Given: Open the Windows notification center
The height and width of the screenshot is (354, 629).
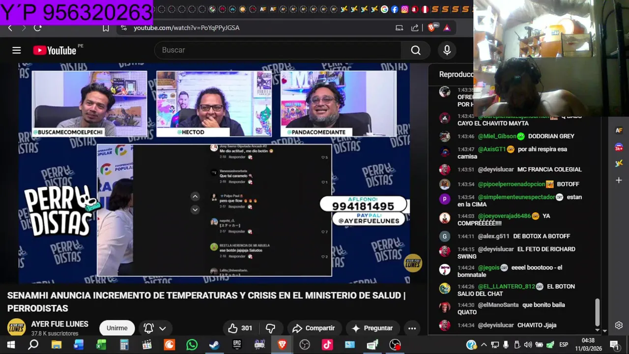Looking at the screenshot, I should [x=614, y=345].
